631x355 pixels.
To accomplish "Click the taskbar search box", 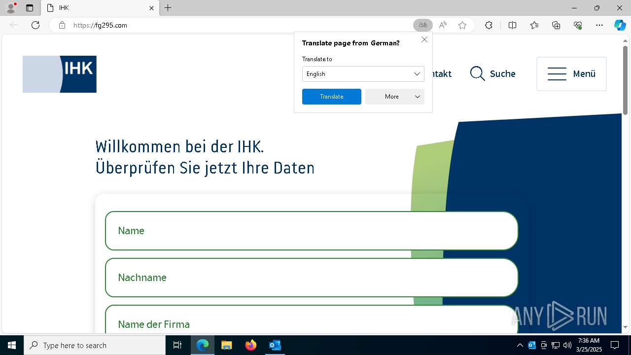I will (x=95, y=345).
